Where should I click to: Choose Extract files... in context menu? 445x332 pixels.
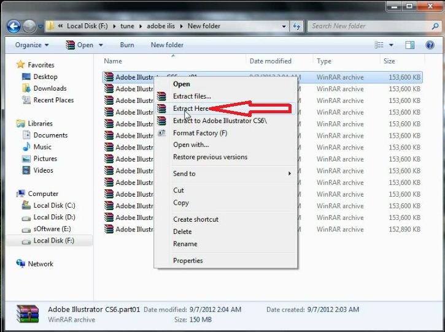[192, 96]
